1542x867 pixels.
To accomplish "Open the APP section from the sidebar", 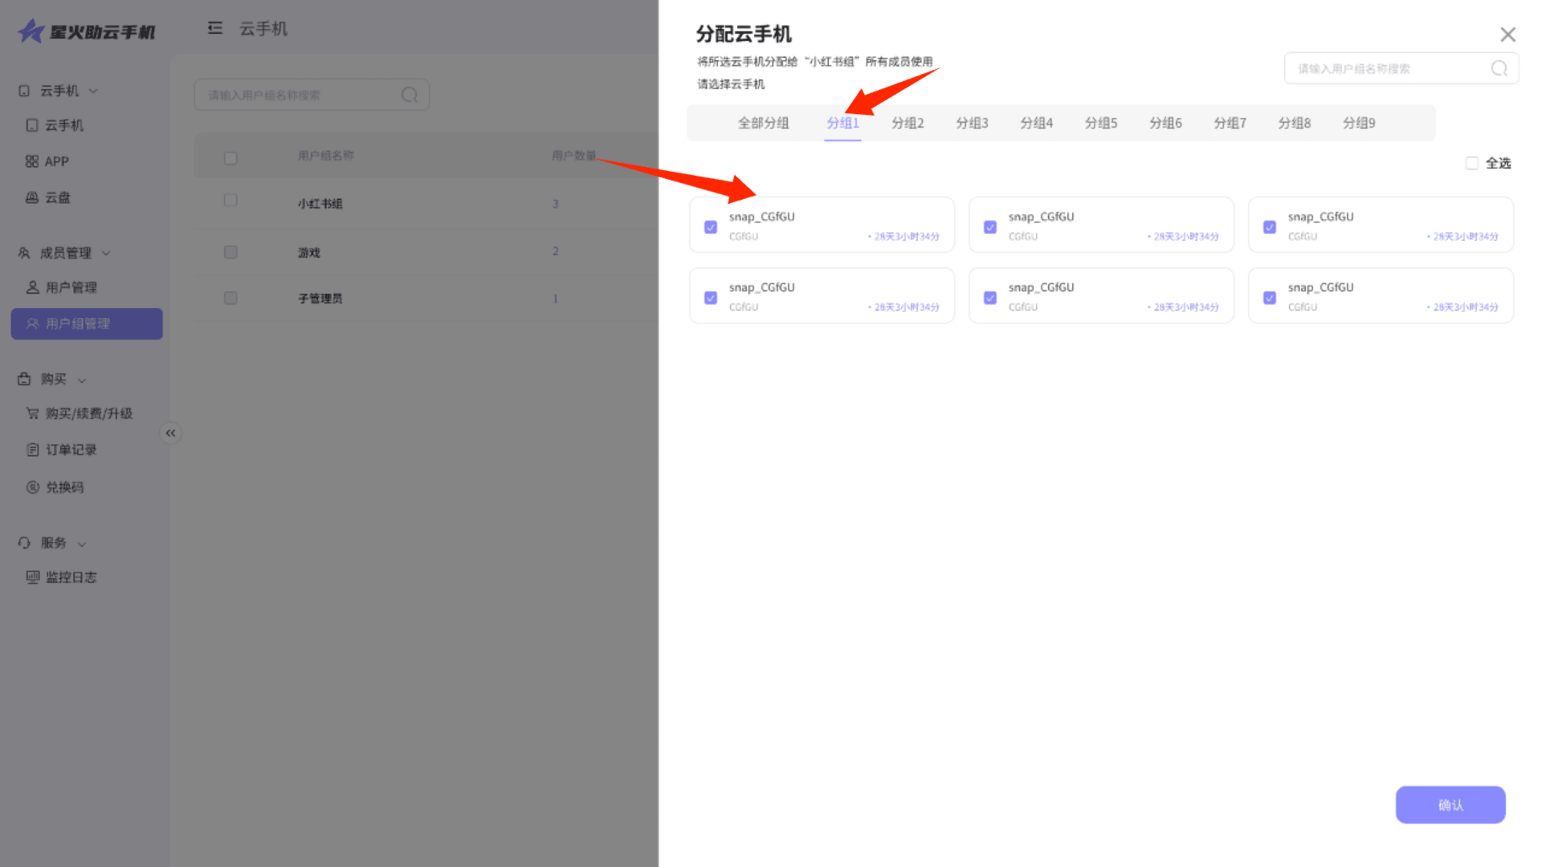I will pyautogui.click(x=56, y=161).
